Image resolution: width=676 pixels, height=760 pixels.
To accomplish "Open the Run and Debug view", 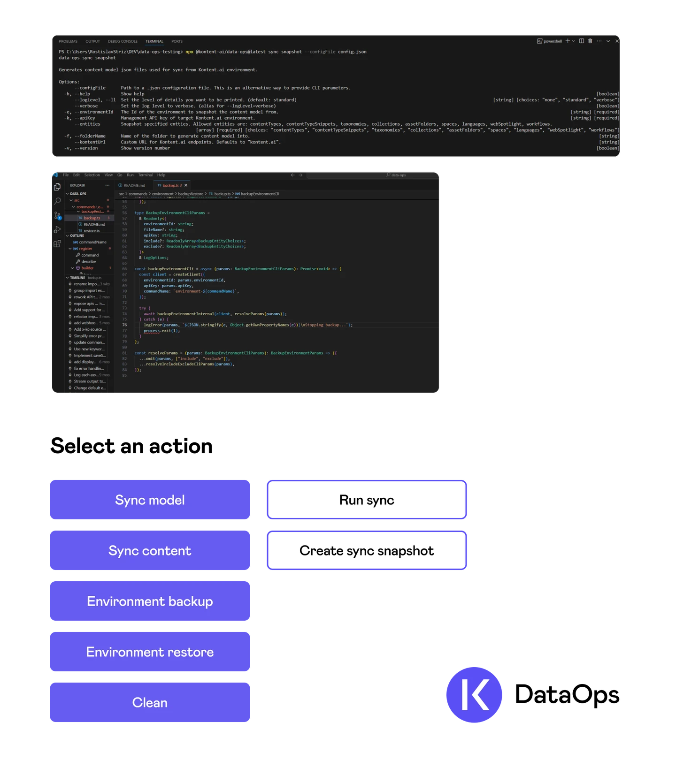I will pos(57,230).
